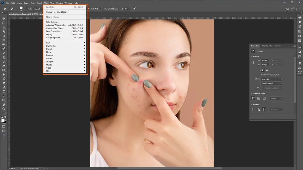Open the search magnifier icon at top right
This screenshot has height=170, width=303.
(x=288, y=9)
